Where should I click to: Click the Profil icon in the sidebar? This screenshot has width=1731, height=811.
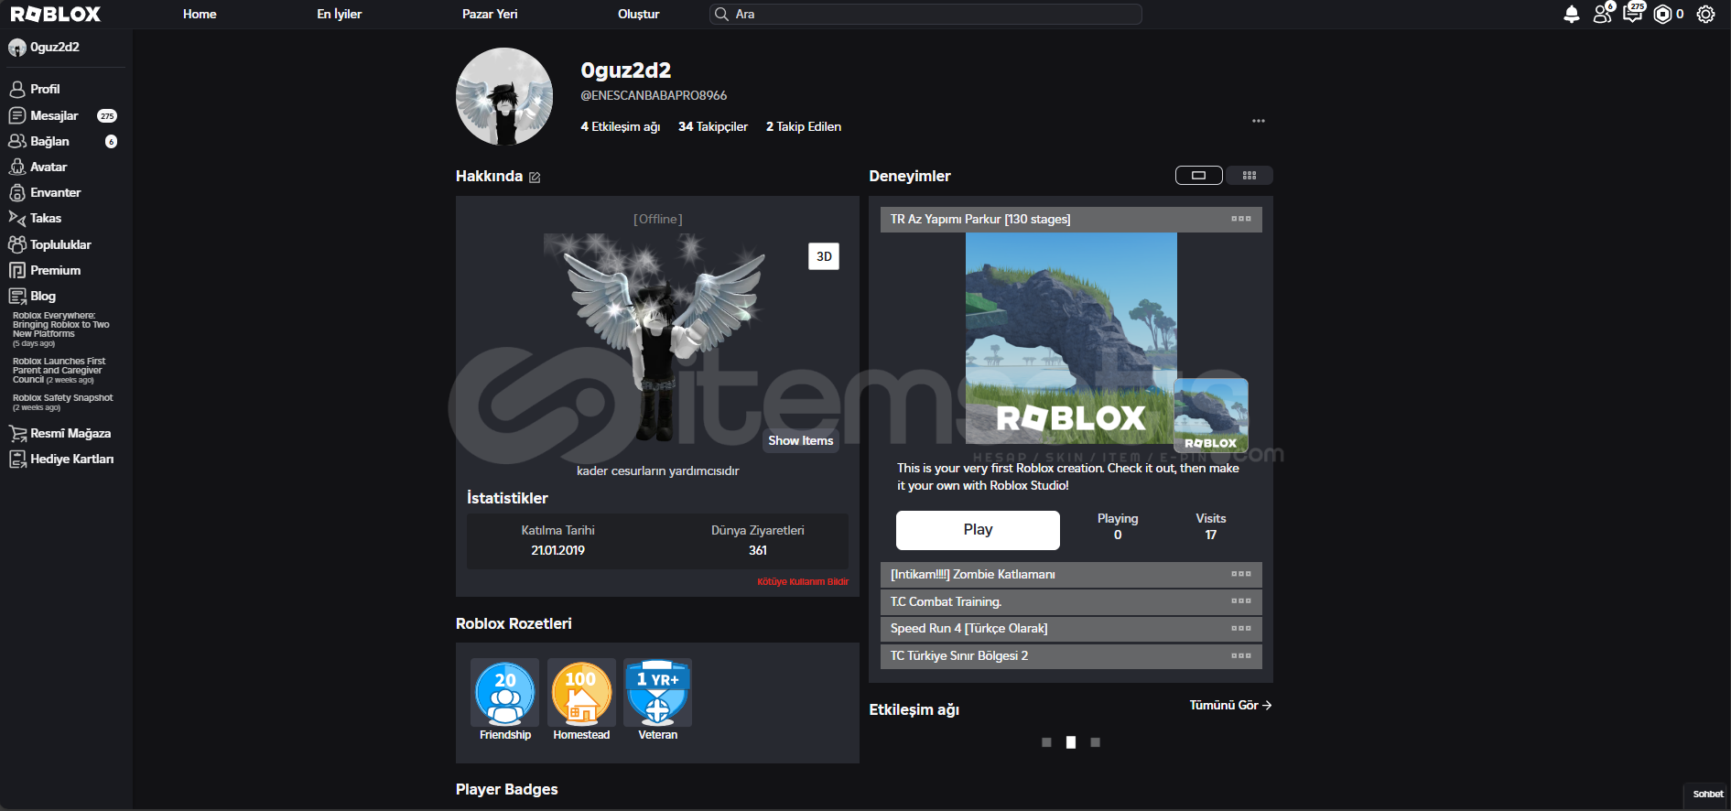[x=16, y=89]
